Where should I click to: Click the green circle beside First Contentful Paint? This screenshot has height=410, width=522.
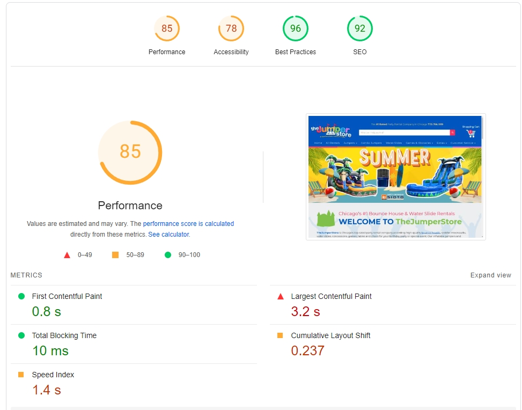pos(21,296)
